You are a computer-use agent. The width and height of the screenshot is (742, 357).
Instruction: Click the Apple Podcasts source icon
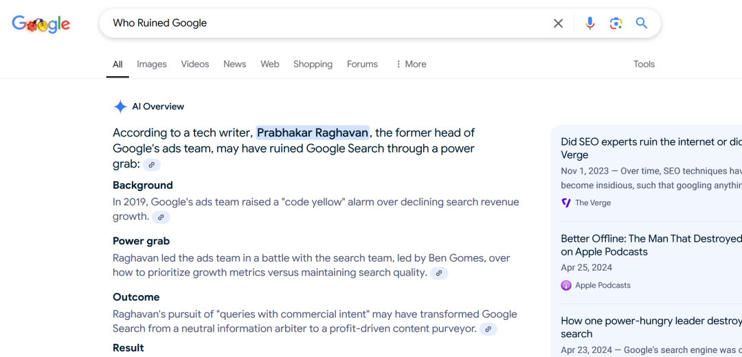pyautogui.click(x=566, y=285)
